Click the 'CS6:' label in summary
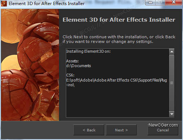The width and height of the screenshot is (183, 140). click(x=70, y=75)
